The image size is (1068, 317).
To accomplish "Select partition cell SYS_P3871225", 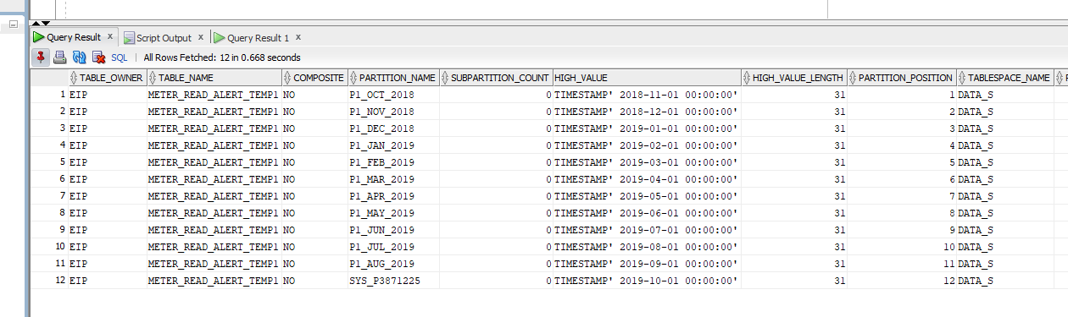I will (393, 281).
